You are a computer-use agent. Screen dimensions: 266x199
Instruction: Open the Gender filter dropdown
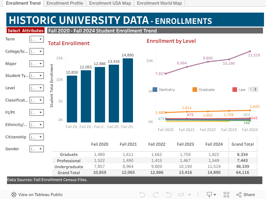click(x=37, y=149)
